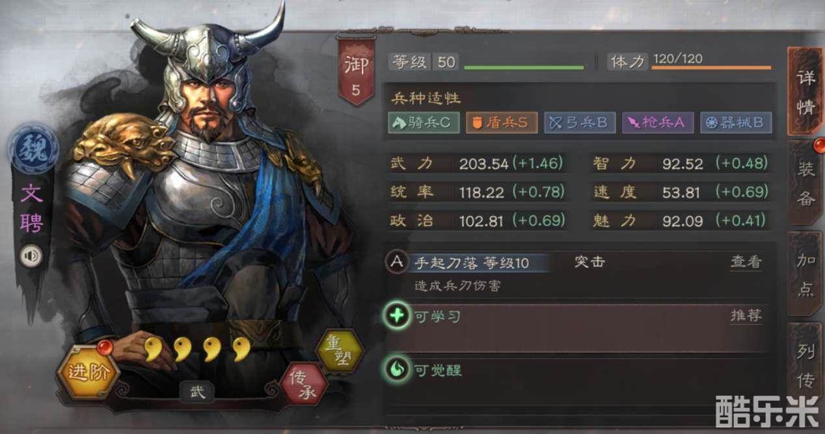Play the 文聘 voice speaker icon
Viewport: 825px width, 434px height.
pyautogui.click(x=31, y=257)
